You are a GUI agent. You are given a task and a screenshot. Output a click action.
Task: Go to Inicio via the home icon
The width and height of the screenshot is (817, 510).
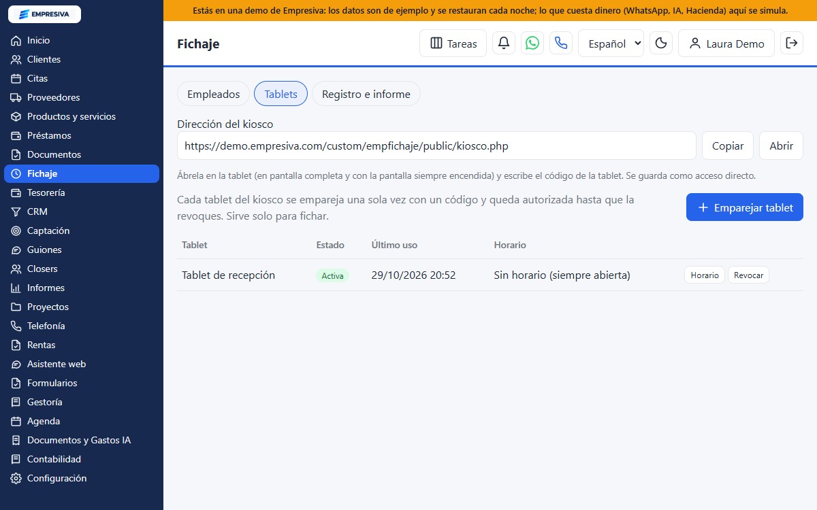[16, 41]
